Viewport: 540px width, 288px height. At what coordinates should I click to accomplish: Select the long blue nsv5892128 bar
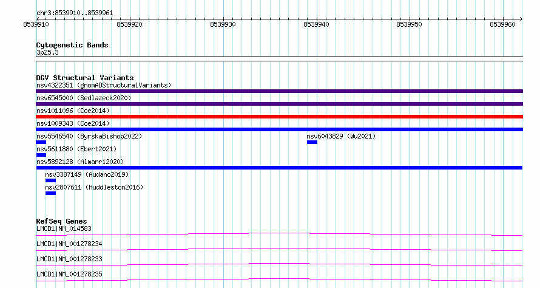(279, 168)
